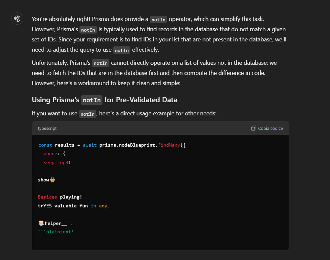Click the Copia codice button

pyautogui.click(x=267, y=128)
